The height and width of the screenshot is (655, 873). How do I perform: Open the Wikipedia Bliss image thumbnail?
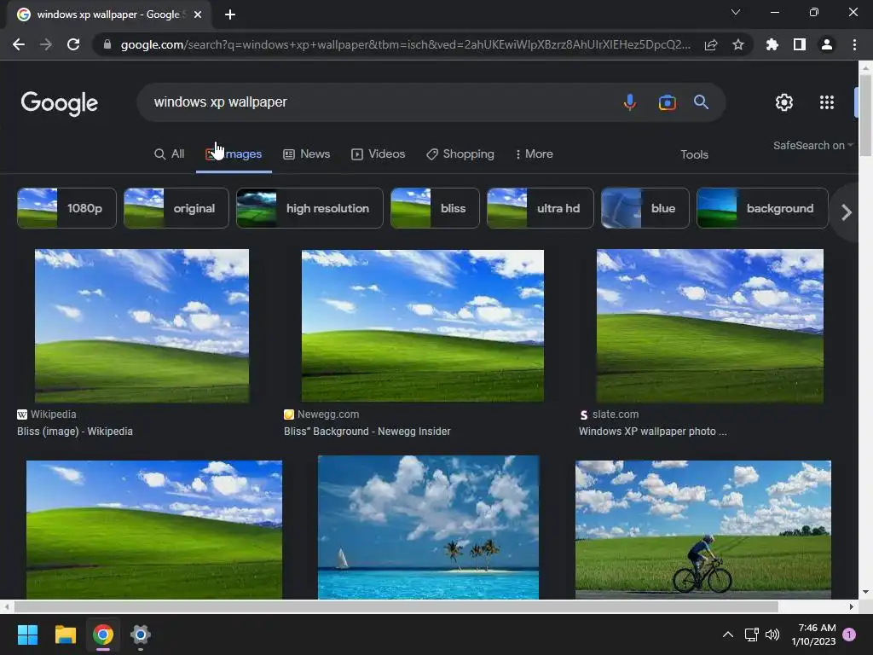142,326
